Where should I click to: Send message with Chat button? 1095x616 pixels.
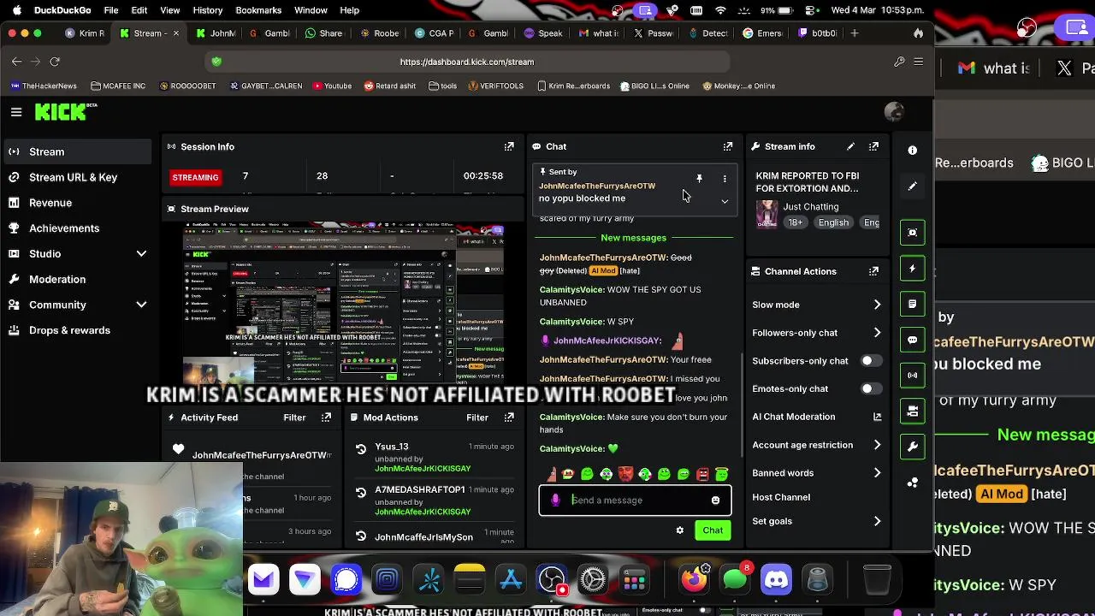click(713, 530)
